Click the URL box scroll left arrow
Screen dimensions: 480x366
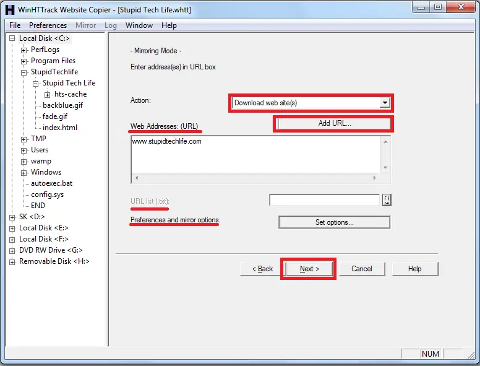tap(137, 178)
